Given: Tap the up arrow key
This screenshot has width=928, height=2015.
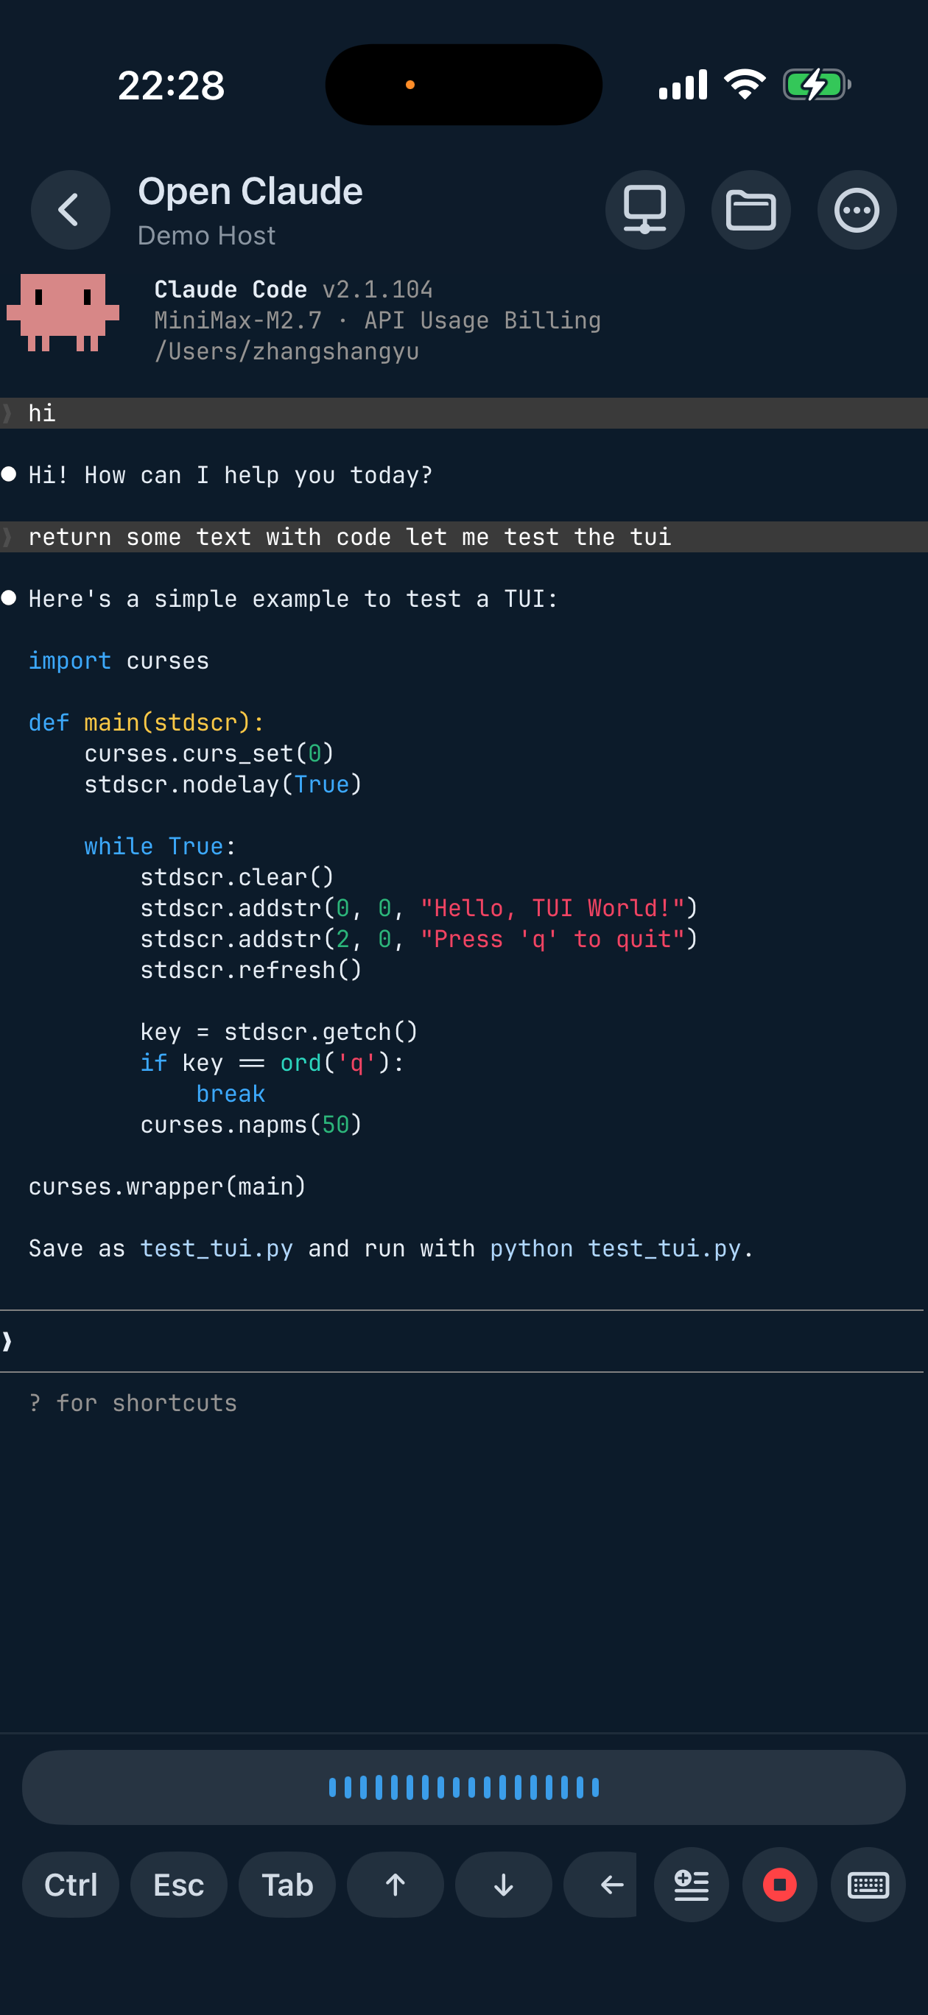Looking at the screenshot, I should (x=396, y=1885).
